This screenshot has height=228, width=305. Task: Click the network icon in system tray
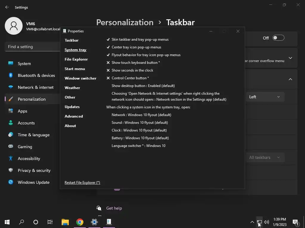259,222
